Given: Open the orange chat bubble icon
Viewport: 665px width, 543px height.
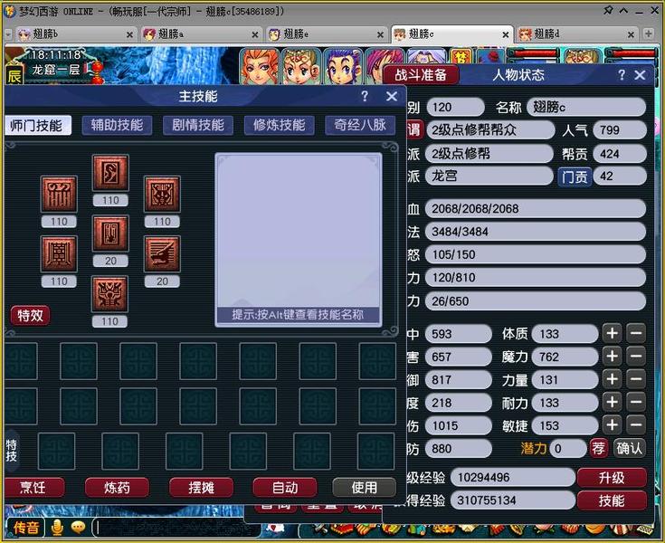Looking at the screenshot, I should coord(78,528).
